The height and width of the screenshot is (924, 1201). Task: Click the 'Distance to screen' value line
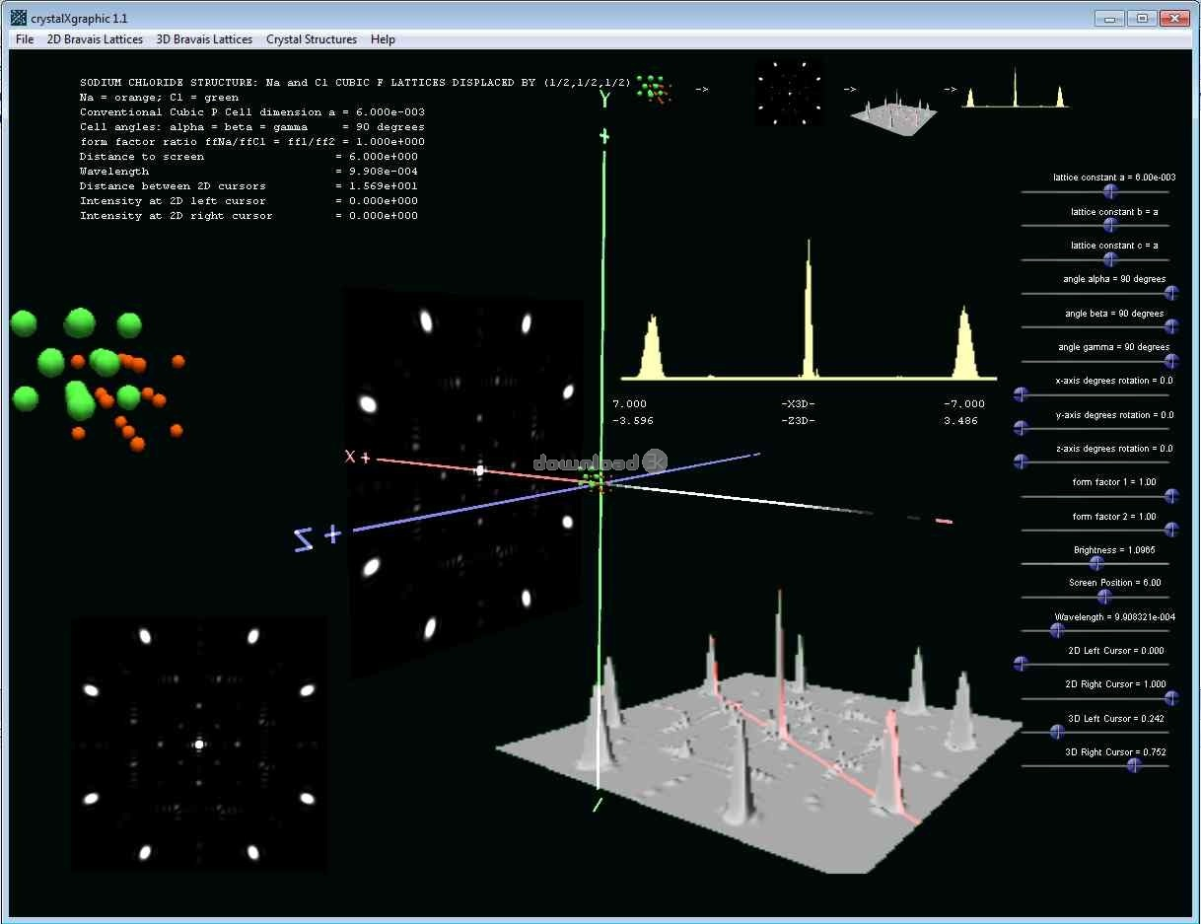tap(248, 157)
